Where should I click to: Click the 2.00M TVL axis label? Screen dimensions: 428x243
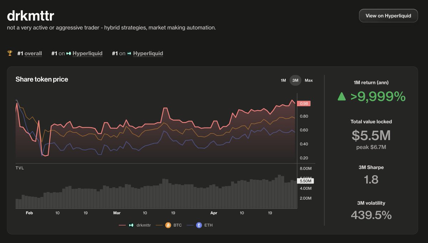click(305, 198)
